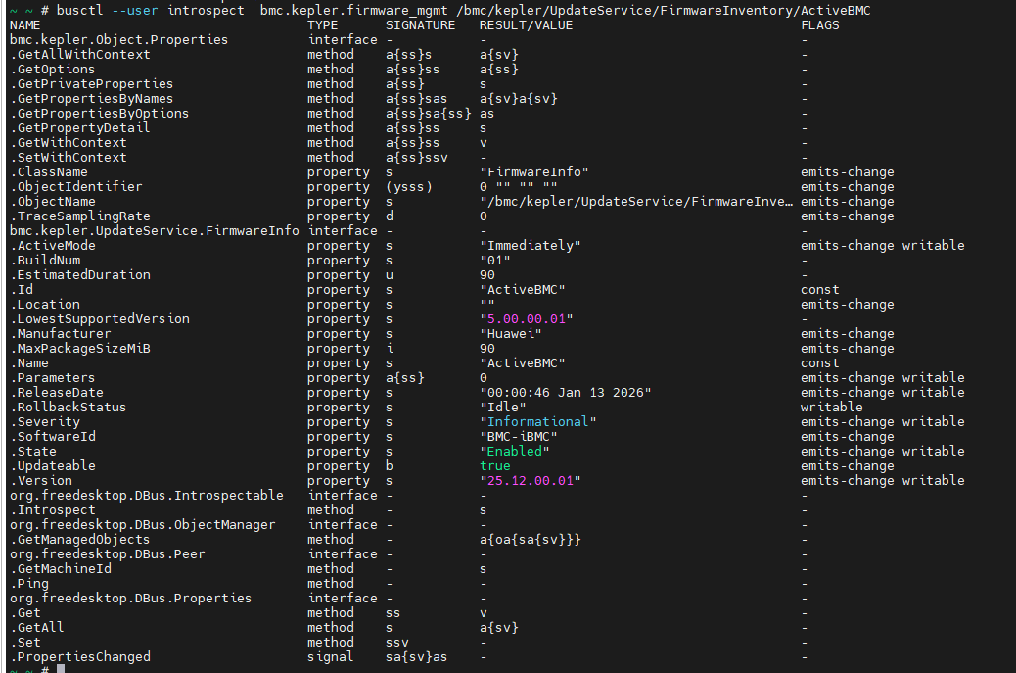The height and width of the screenshot is (673, 1016).
Task: Click the lowest supported version "5.00.00.01"
Action: tap(527, 319)
